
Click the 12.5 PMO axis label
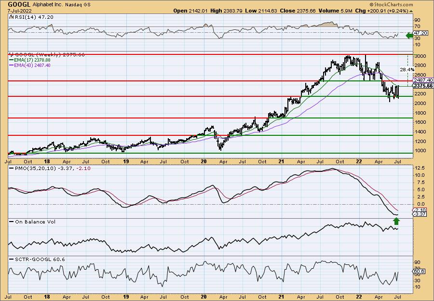420,168
